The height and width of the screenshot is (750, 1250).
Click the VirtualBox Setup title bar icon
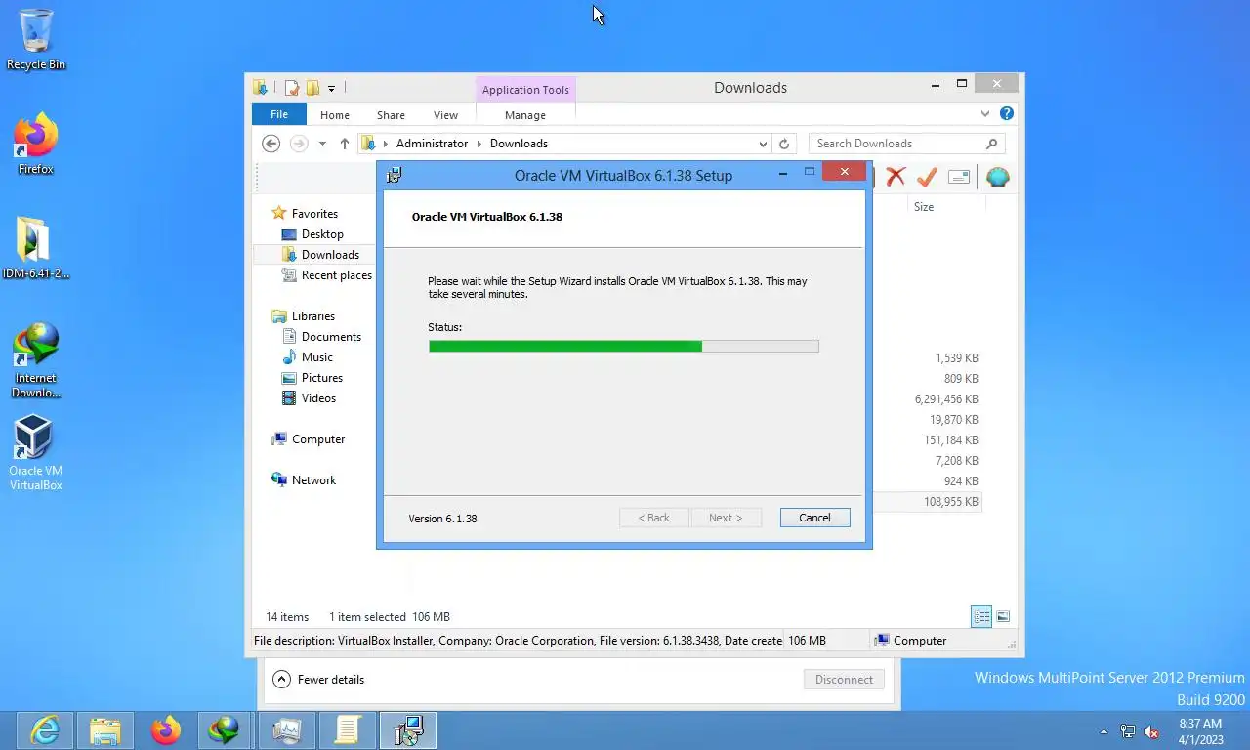395,176
